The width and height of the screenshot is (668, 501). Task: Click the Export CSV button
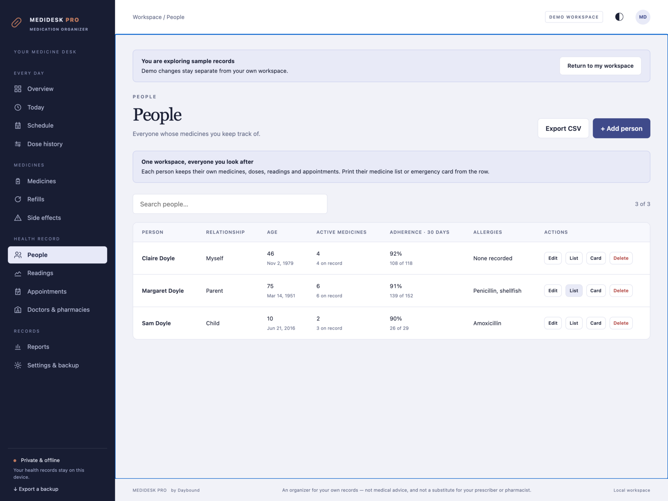pos(563,128)
